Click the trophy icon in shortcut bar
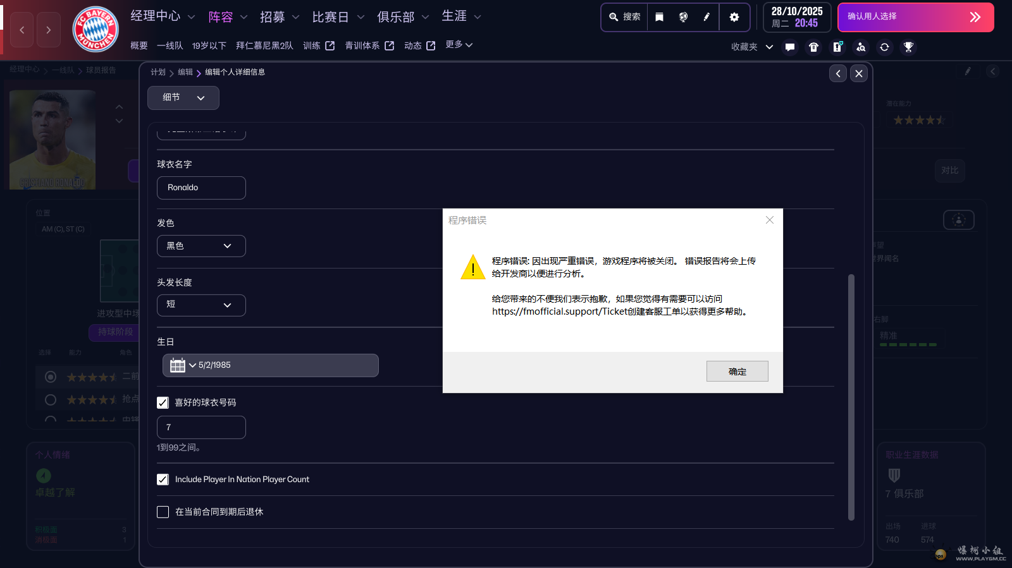Screen dimensions: 1012x568 (908, 47)
